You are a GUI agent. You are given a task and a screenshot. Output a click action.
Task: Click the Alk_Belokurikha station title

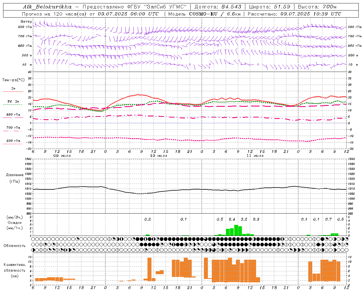pos(47,7)
